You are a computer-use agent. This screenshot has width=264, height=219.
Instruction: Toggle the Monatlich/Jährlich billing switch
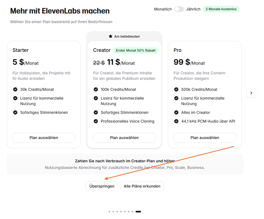click(x=179, y=9)
